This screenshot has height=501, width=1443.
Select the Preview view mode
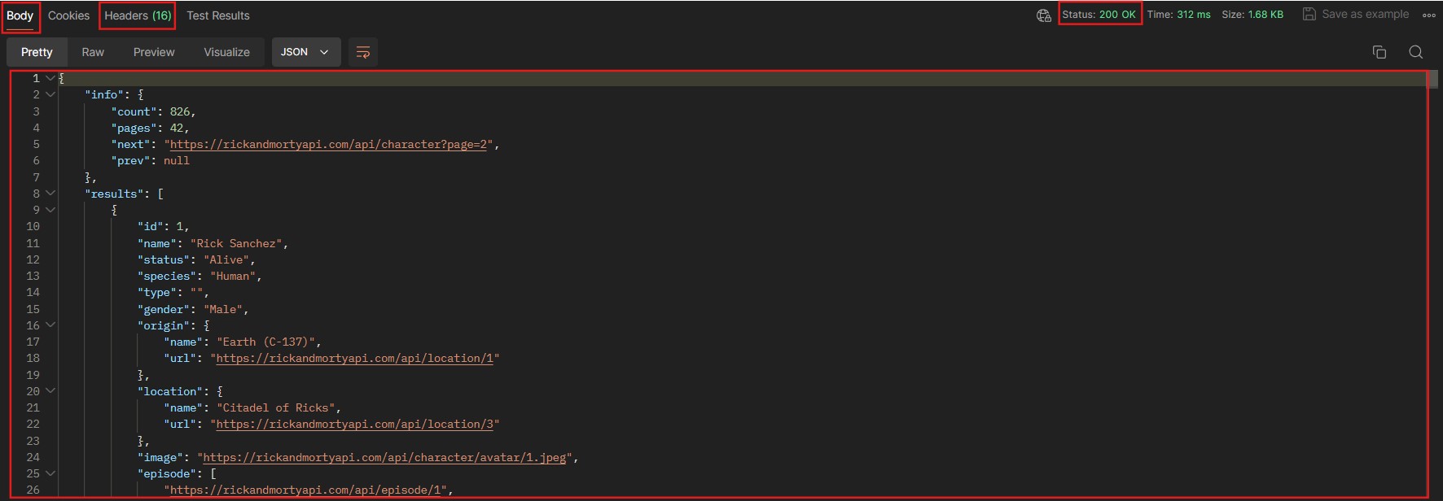click(x=154, y=52)
